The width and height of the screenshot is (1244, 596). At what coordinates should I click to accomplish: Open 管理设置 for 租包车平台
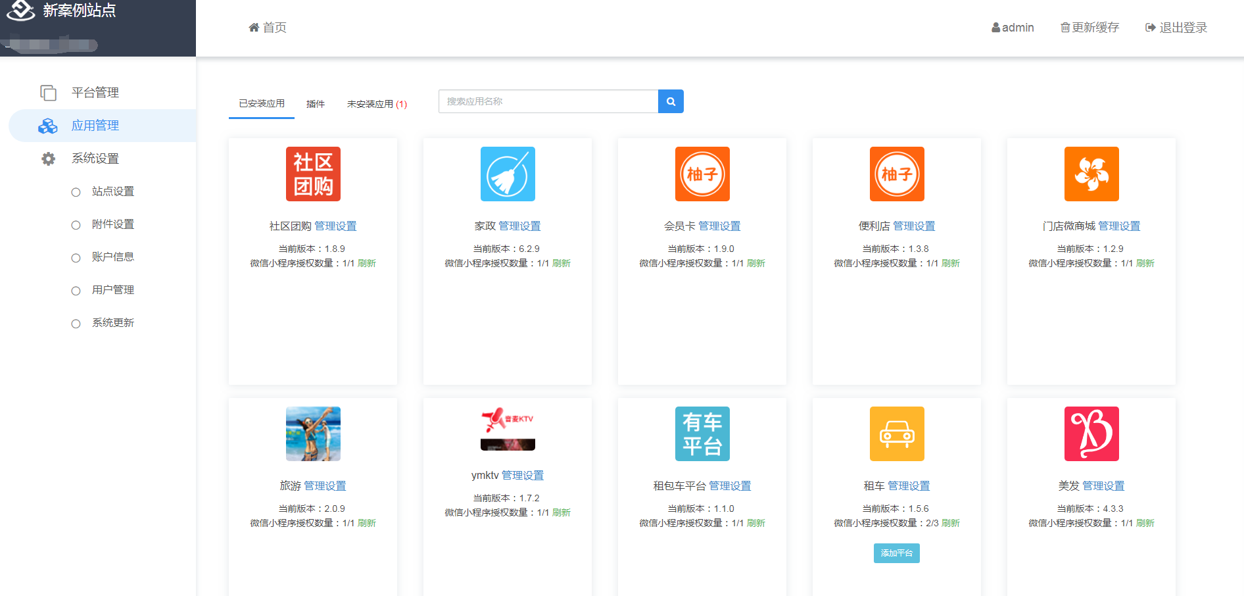click(730, 486)
